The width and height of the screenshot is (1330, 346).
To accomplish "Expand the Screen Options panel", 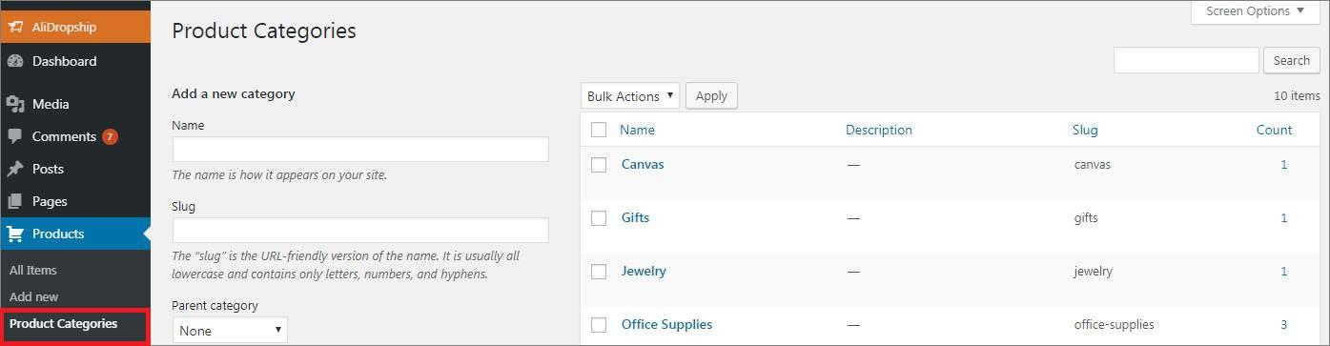I will (x=1255, y=11).
